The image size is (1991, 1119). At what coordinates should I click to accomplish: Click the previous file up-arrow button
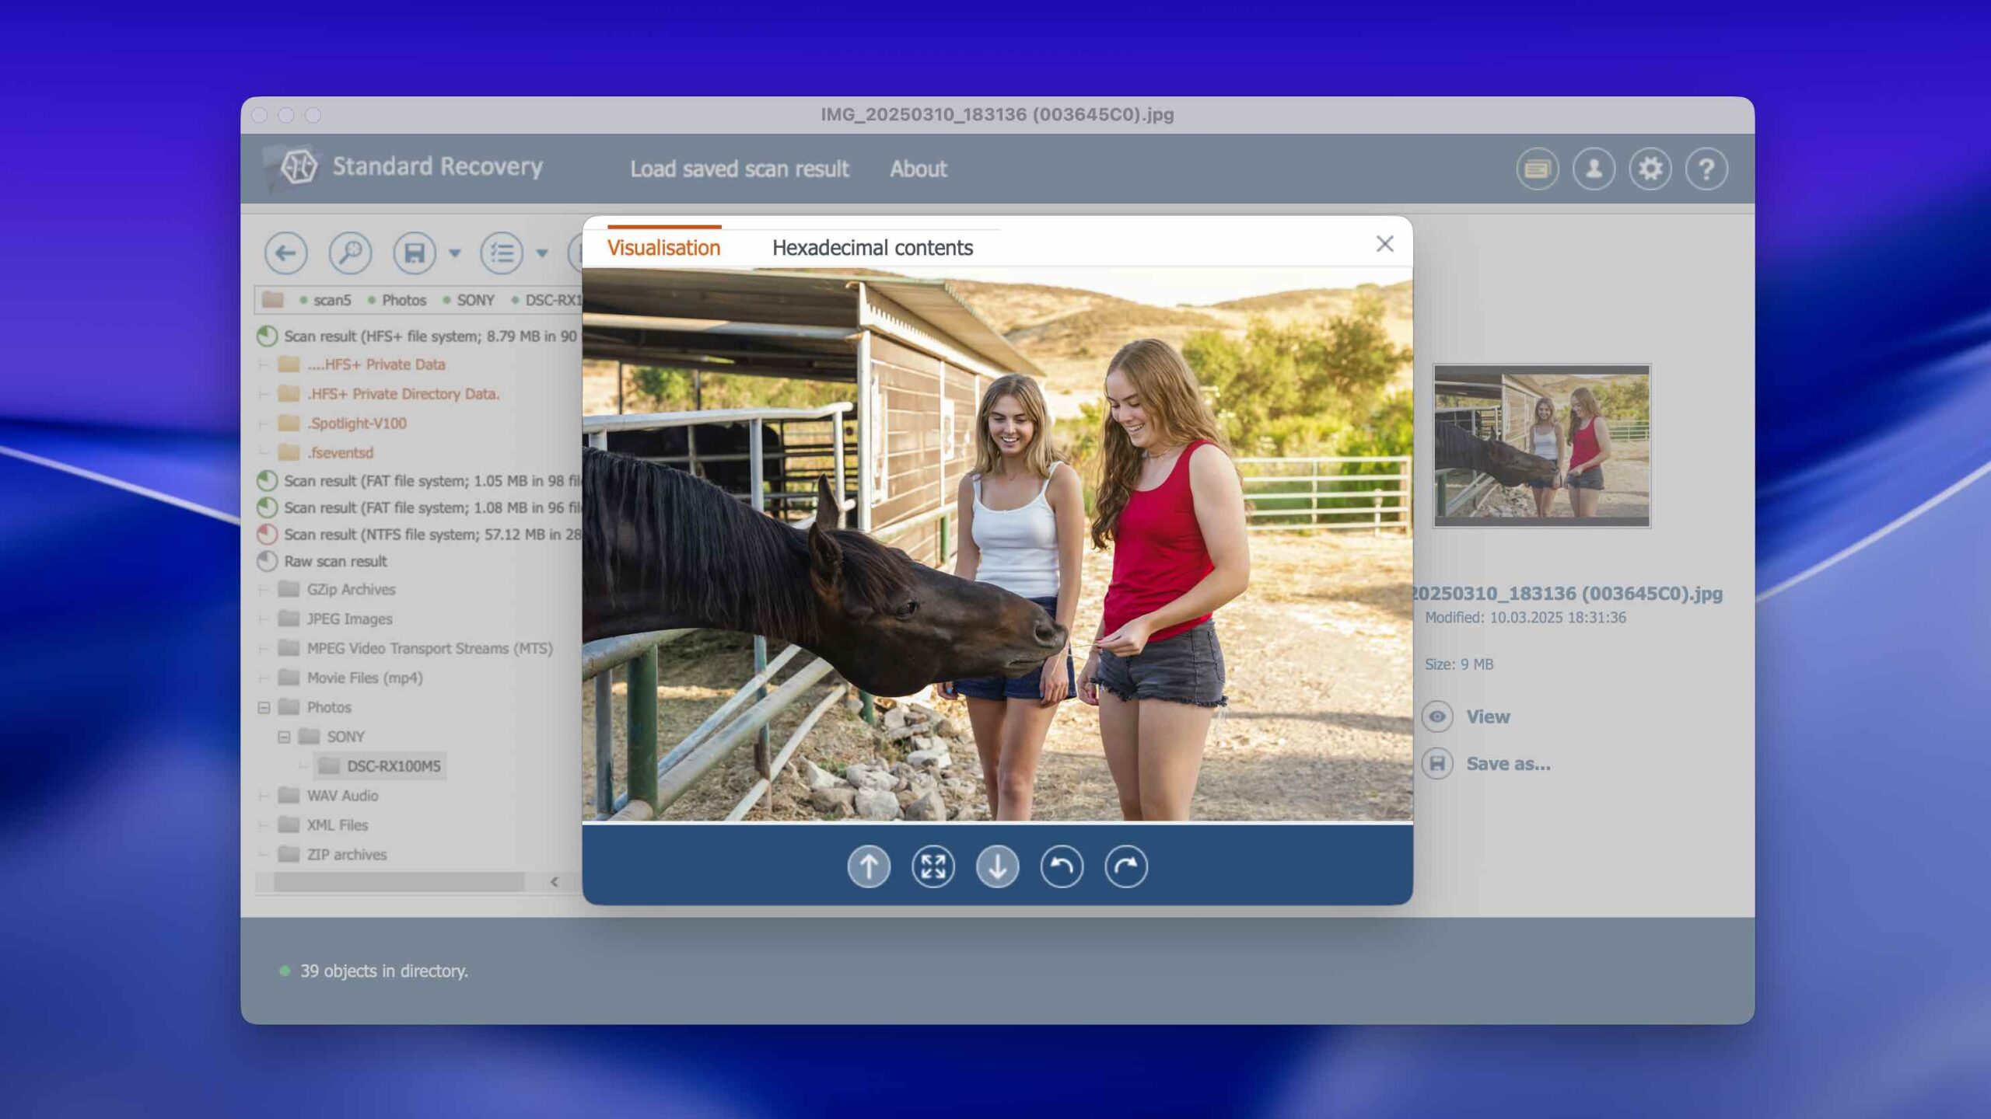[869, 866]
